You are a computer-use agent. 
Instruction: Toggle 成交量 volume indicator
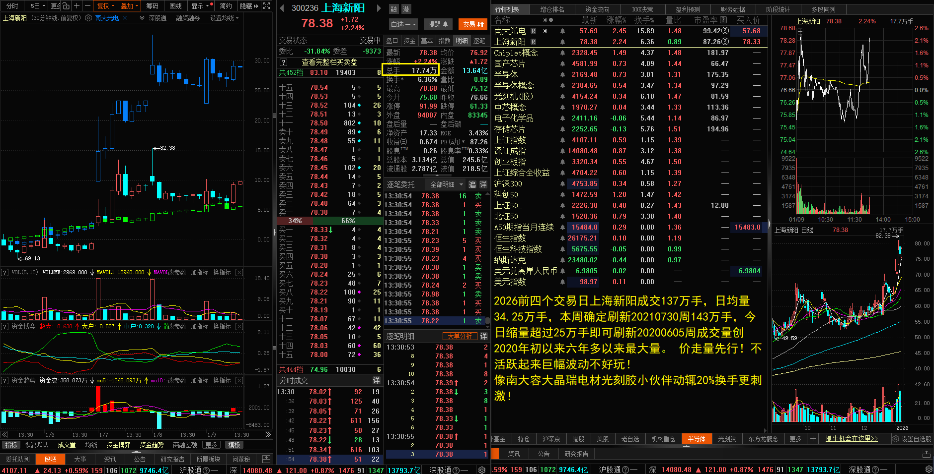point(67,445)
